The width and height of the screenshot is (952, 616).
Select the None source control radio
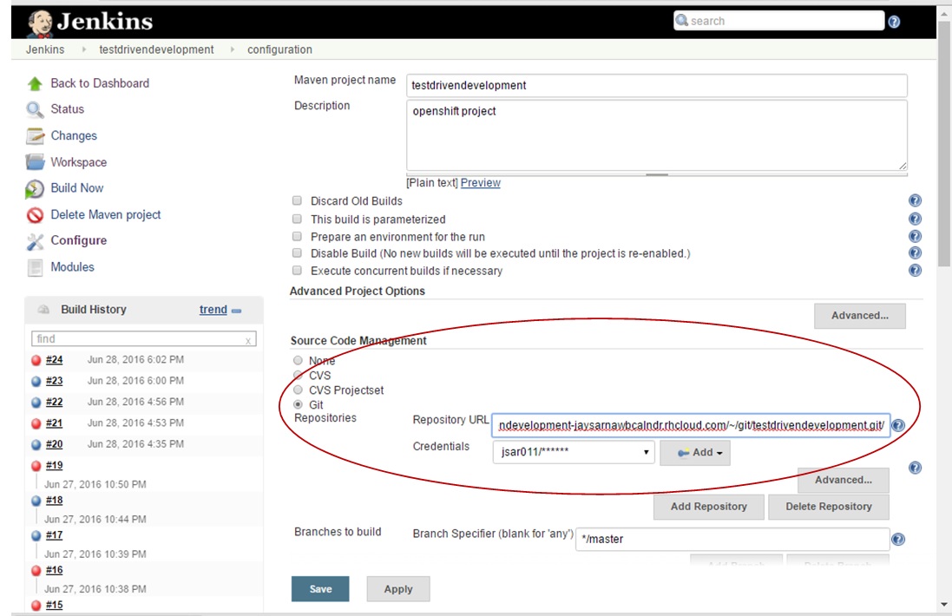[x=298, y=361]
